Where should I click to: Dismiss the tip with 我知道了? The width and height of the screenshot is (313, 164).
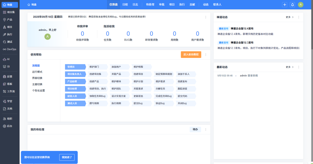pos(67,157)
